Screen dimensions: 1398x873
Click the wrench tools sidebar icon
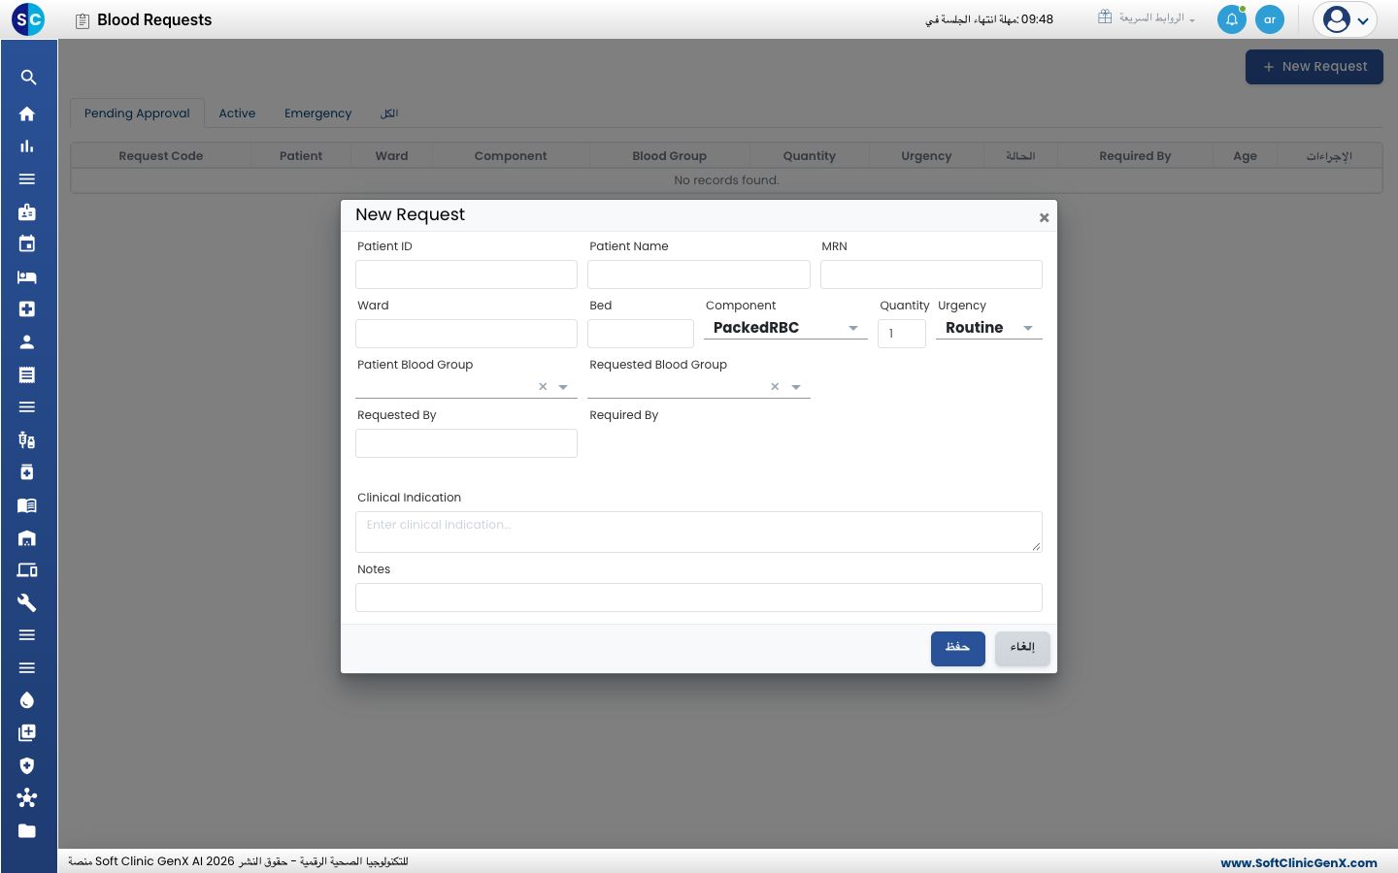click(x=27, y=602)
